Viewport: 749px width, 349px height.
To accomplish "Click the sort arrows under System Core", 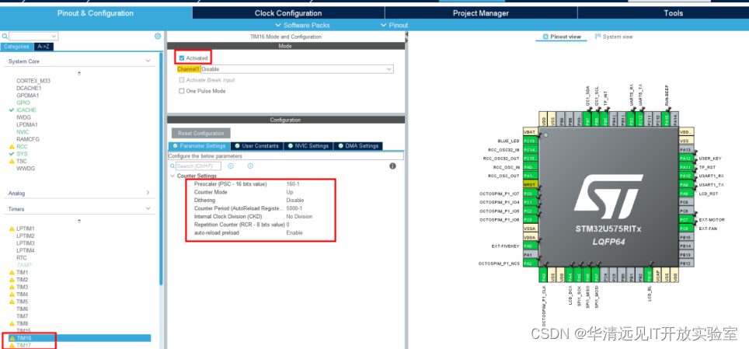I will (x=79, y=73).
